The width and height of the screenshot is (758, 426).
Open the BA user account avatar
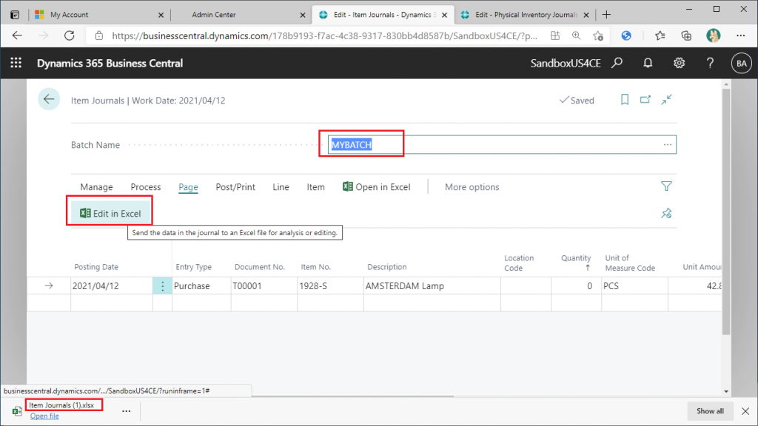click(x=741, y=64)
